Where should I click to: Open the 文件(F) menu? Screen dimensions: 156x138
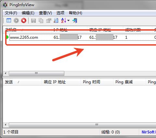click(x=11, y=13)
